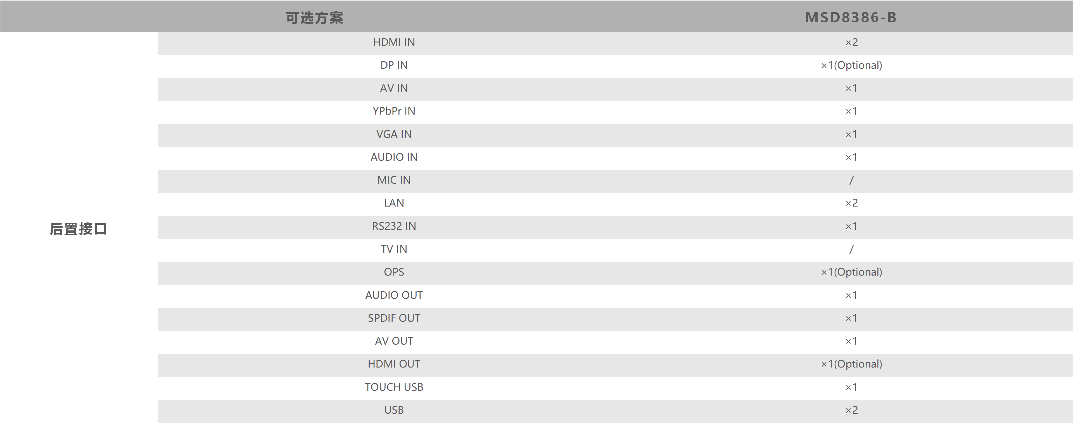Viewport: 1073px width, 424px height.
Task: Click the MIC IN row label
Action: pos(394,180)
